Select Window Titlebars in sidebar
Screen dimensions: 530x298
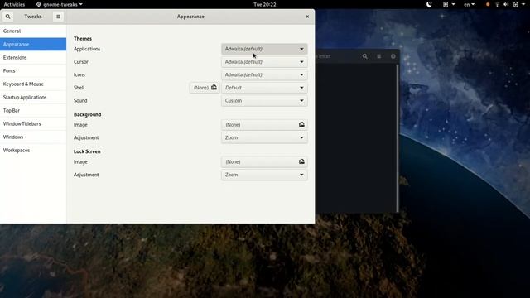coord(33,123)
